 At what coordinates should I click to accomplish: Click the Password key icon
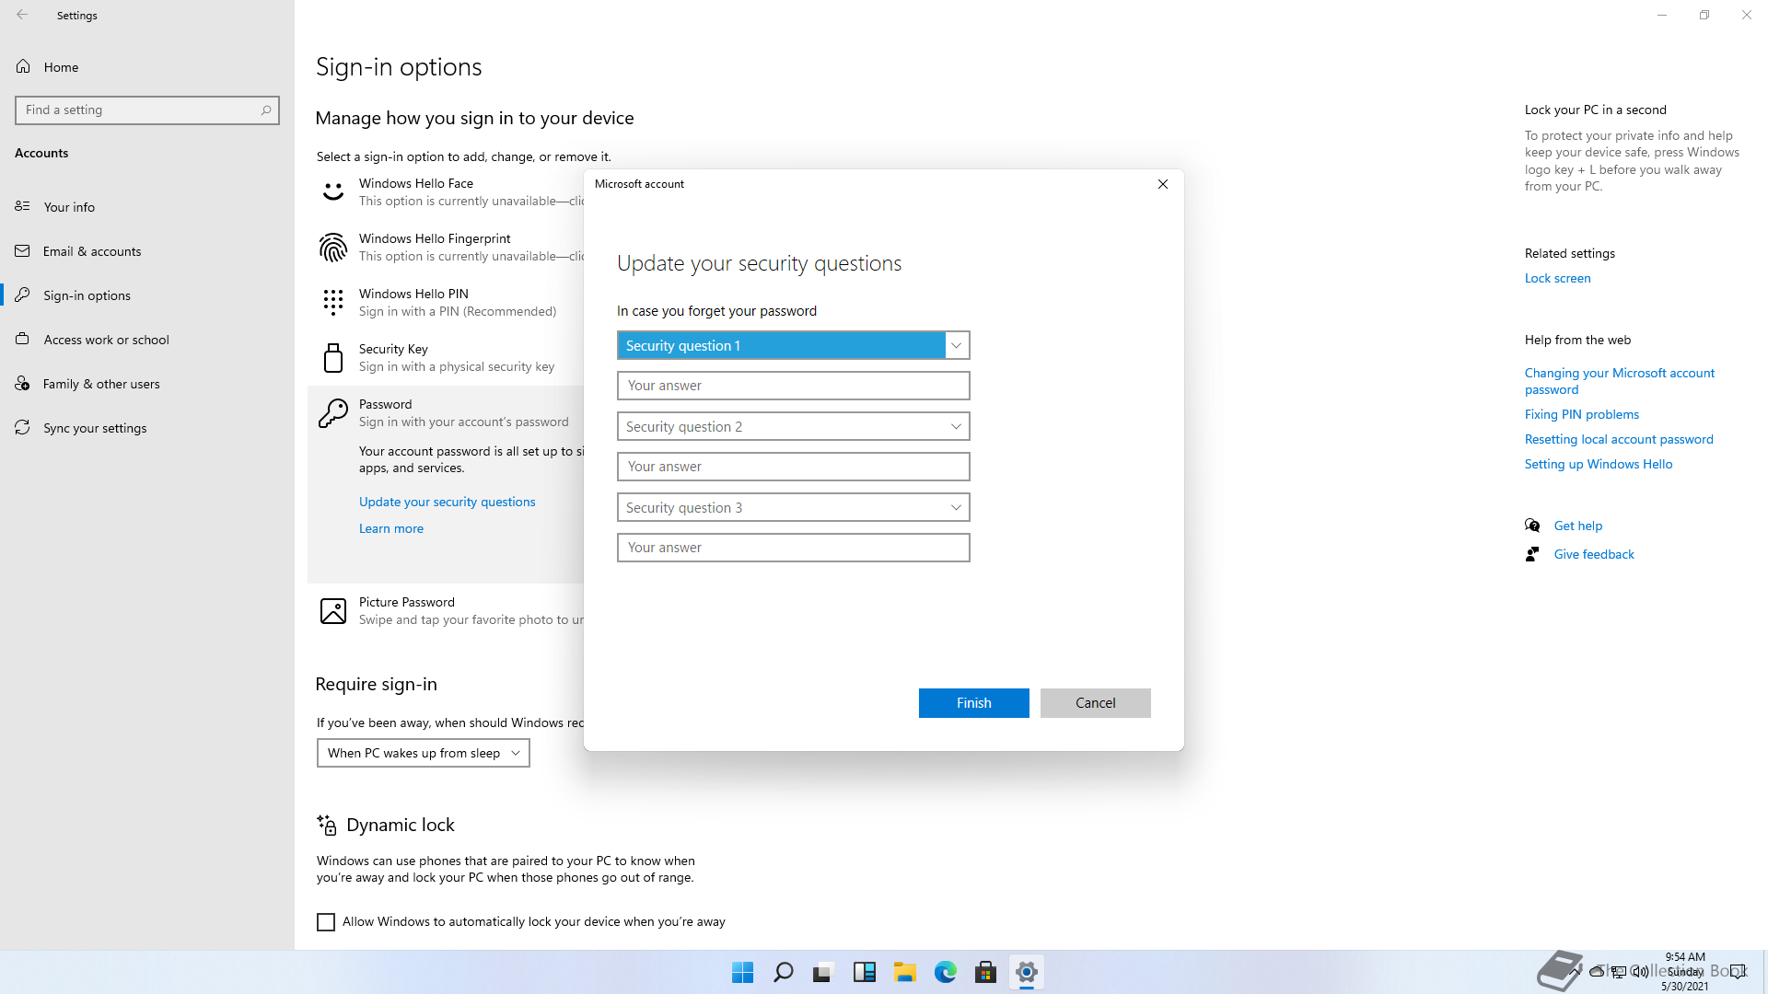point(332,413)
